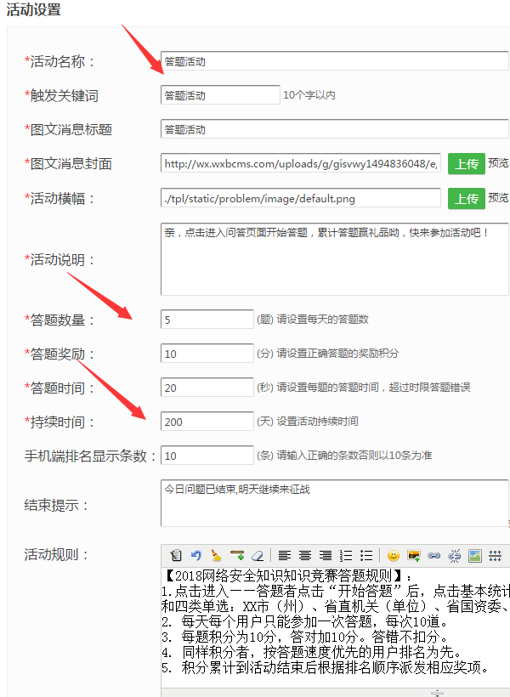This screenshot has height=697, width=510.
Task: Insert numbered list in rules editor
Action: [x=346, y=556]
